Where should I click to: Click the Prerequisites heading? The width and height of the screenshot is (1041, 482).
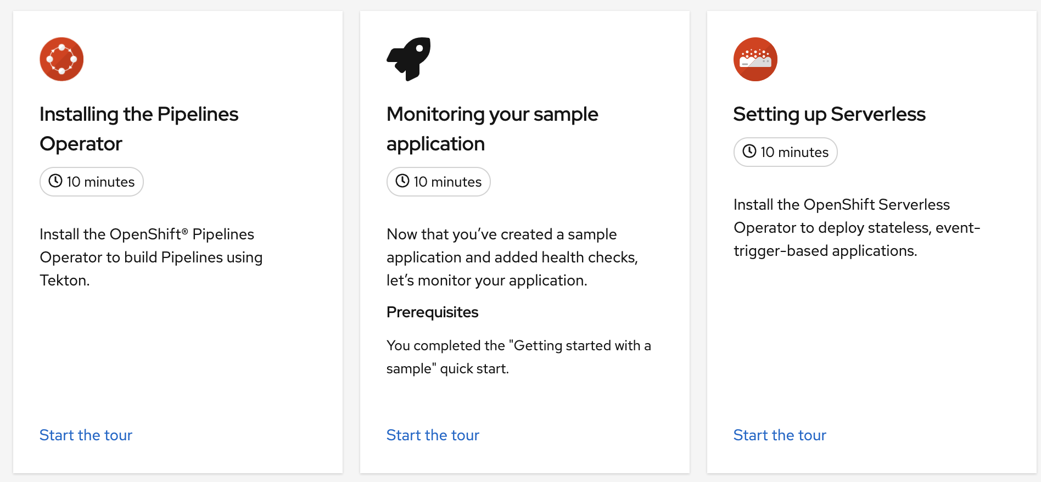click(433, 312)
